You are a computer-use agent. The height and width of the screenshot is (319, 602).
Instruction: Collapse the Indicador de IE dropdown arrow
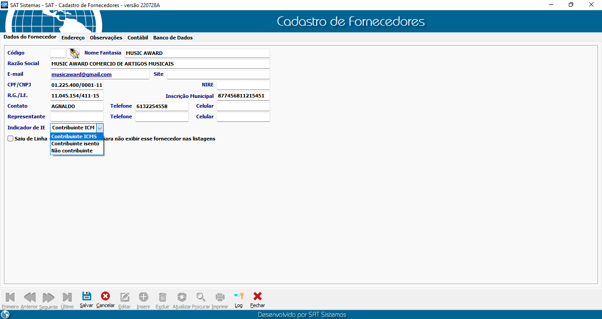99,128
